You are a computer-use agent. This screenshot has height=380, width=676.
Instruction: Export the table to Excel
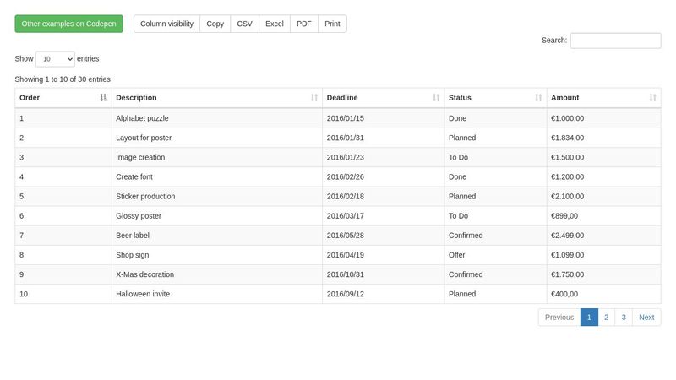tap(275, 24)
